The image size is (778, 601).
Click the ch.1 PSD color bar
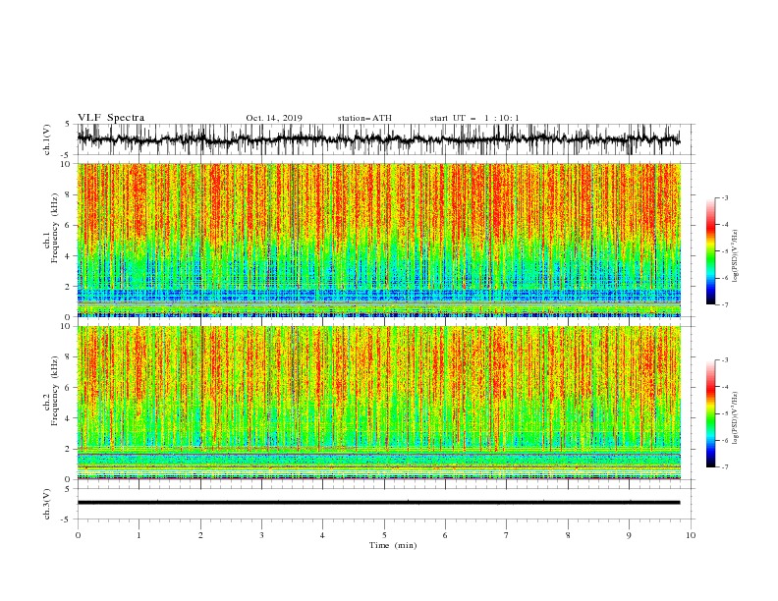click(x=710, y=251)
